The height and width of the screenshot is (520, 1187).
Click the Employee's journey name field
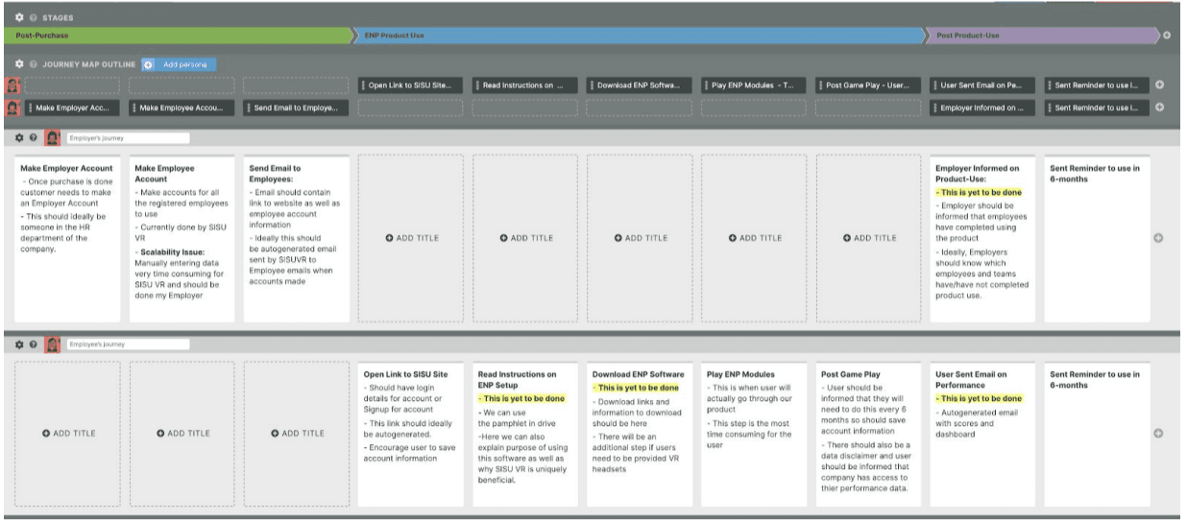click(127, 343)
